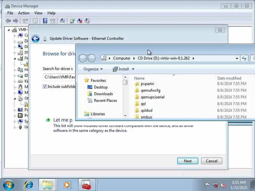This screenshot has width=255, height=191.
Task: Click the blue back arrow in Update Driver wizard
Action: pos(35,39)
